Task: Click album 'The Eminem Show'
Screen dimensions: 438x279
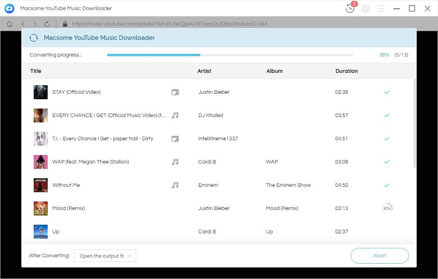Action: coord(289,185)
